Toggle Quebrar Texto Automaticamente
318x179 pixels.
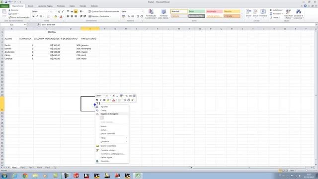[x=104, y=11]
